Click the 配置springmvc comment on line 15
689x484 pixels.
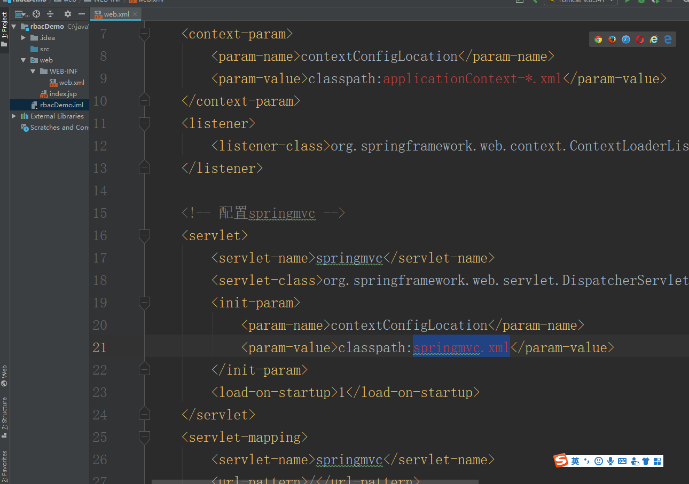pos(263,213)
